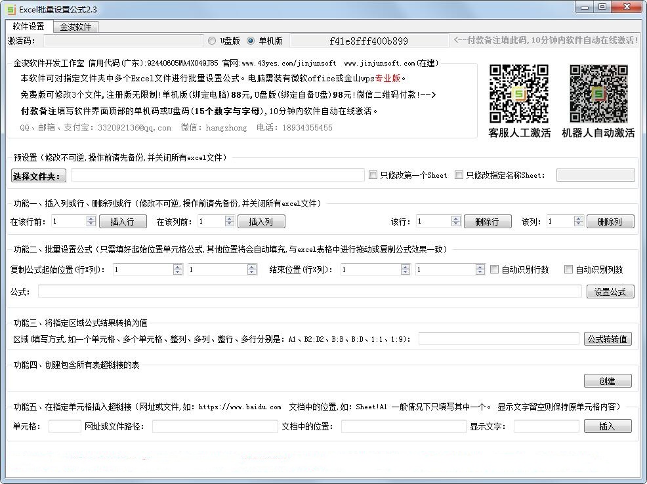This screenshot has width=647, height=484.
Task: Select the U盘版 radio button
Action: [x=212, y=41]
